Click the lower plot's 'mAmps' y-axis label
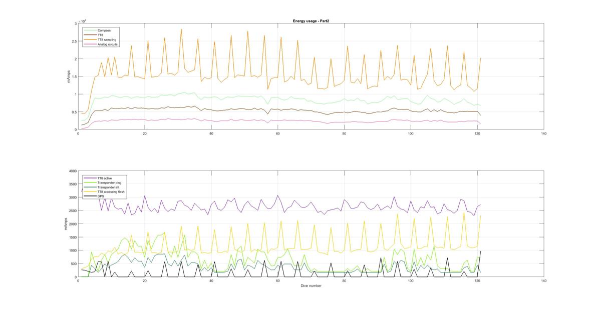 65,224
